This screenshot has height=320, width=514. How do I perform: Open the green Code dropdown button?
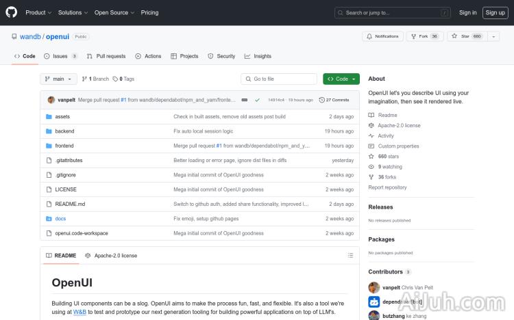341,79
